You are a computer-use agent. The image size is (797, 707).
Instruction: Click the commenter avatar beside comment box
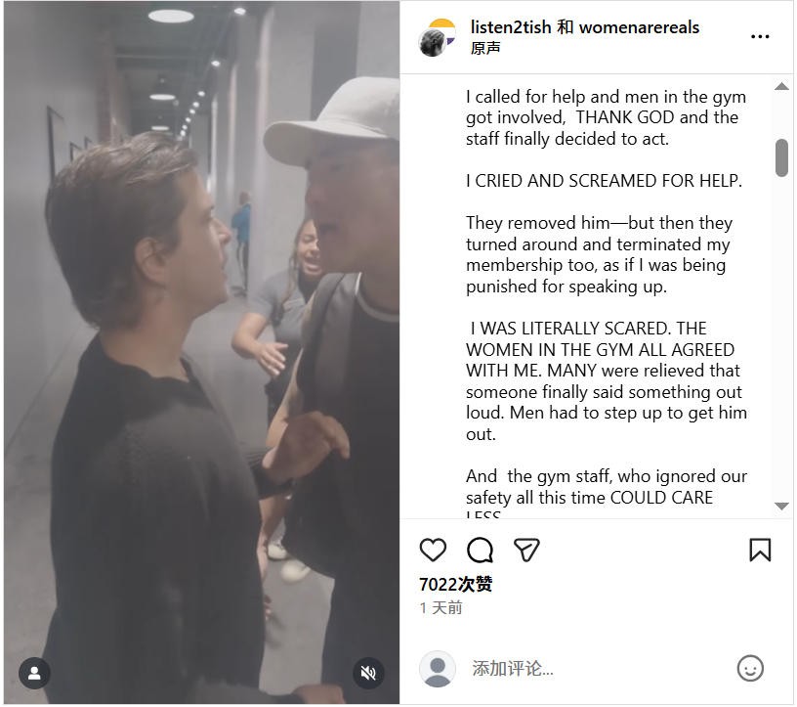pyautogui.click(x=437, y=669)
